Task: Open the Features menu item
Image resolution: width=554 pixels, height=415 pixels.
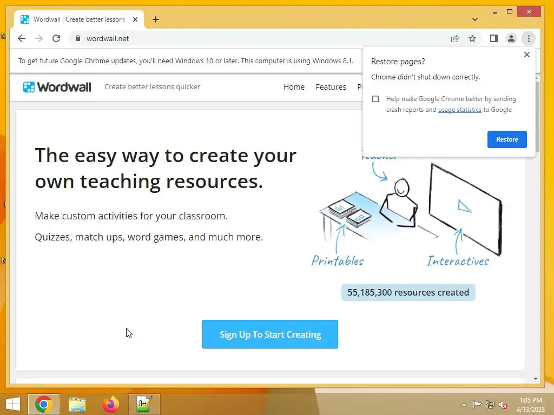Action: (331, 87)
